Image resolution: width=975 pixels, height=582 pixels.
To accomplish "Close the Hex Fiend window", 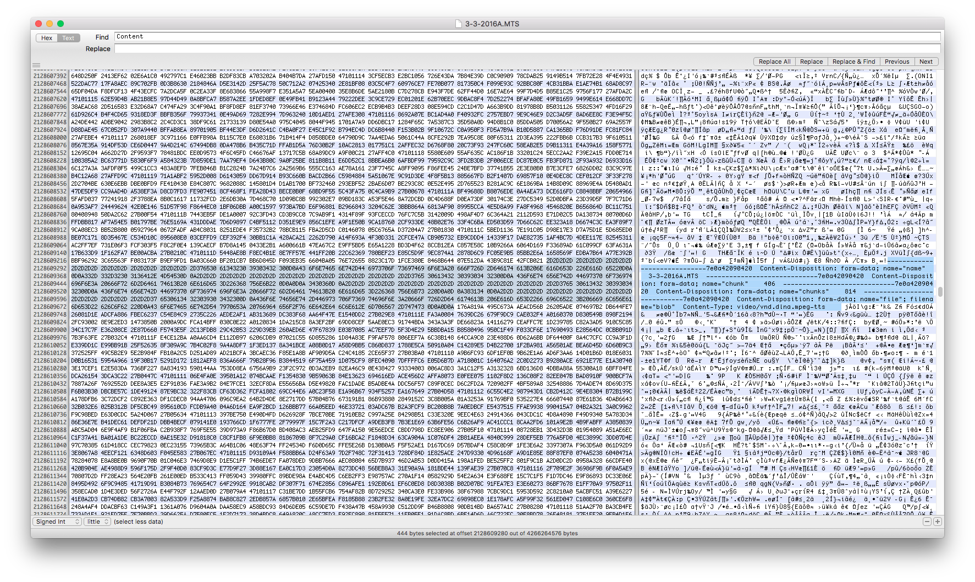I will pos(38,24).
